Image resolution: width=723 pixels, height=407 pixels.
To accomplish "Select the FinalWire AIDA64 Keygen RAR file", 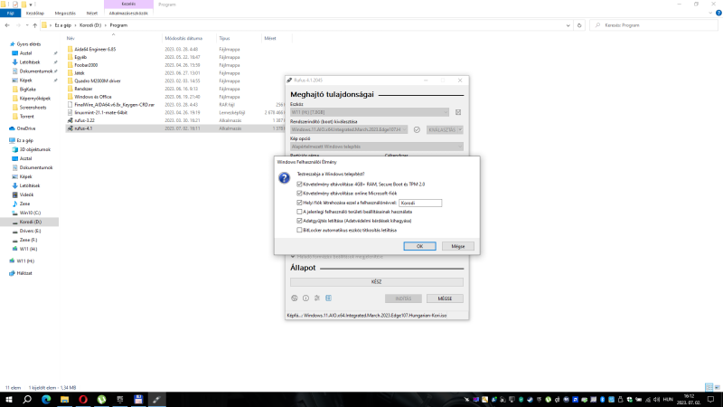I will pyautogui.click(x=115, y=105).
